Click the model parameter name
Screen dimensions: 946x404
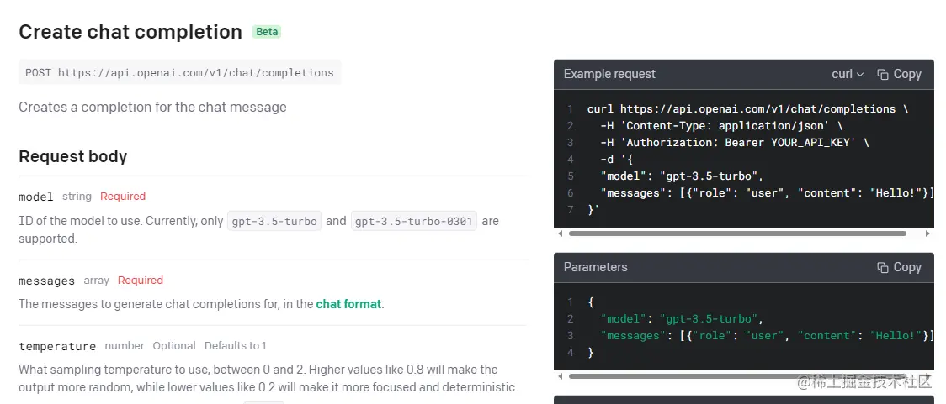(36, 197)
